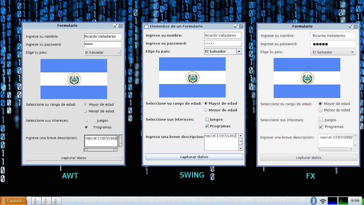Select Mayor de edad radio in FX window

tap(321, 104)
